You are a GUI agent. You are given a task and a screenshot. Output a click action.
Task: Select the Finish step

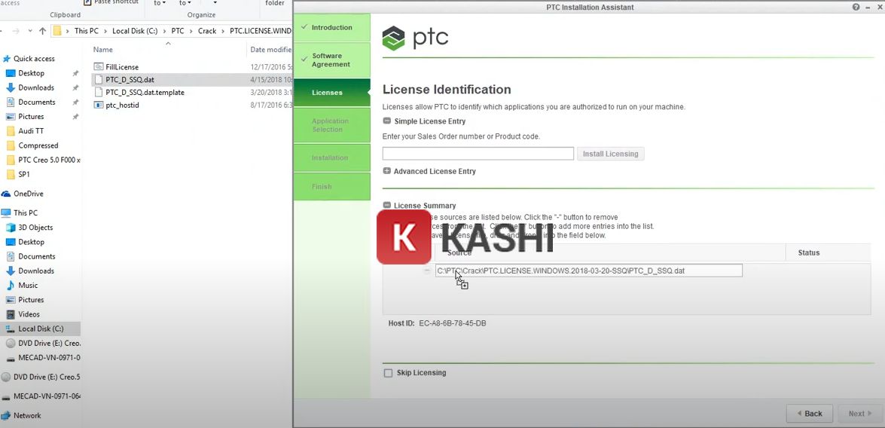coord(332,187)
